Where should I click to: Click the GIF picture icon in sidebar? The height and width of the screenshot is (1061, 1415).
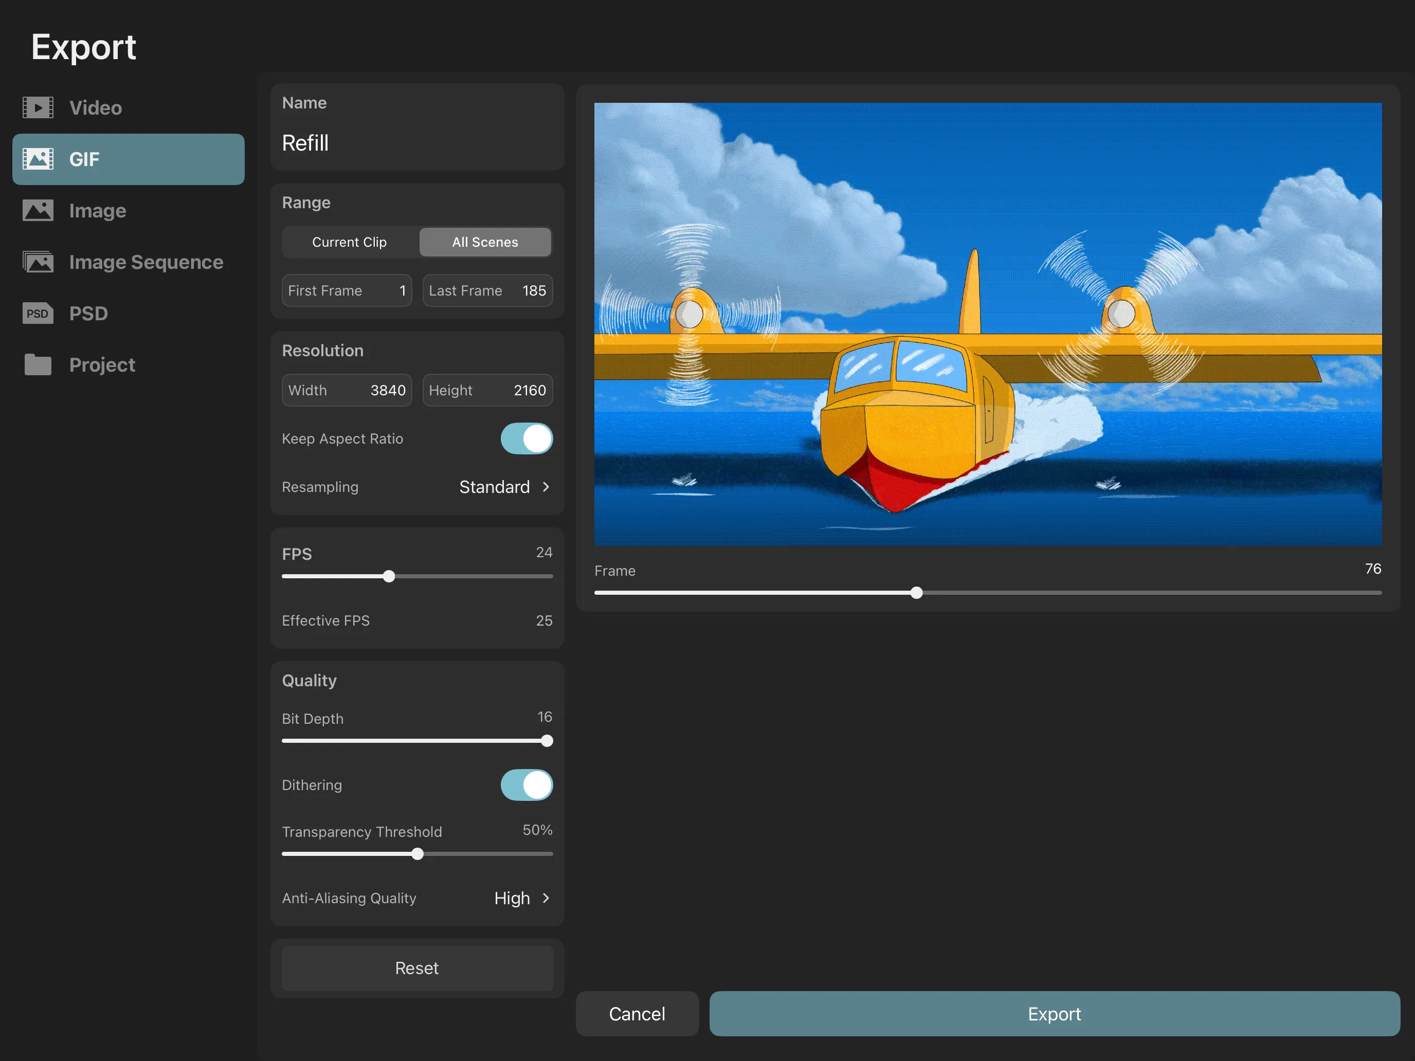(x=38, y=159)
